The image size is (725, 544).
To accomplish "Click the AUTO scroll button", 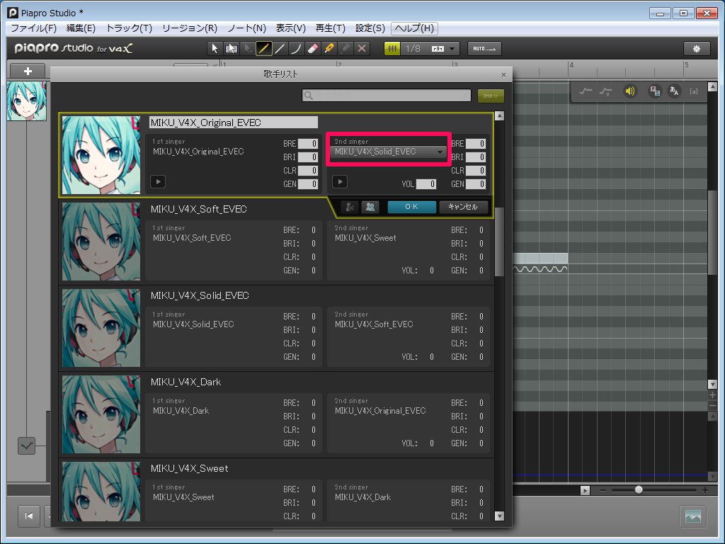I will [x=484, y=49].
